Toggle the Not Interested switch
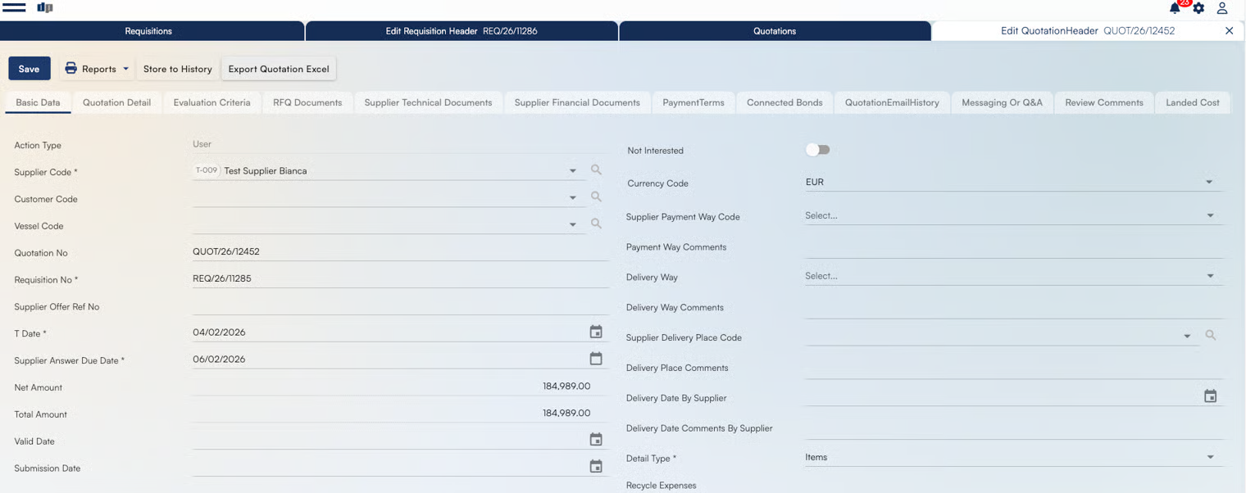 pyautogui.click(x=817, y=150)
